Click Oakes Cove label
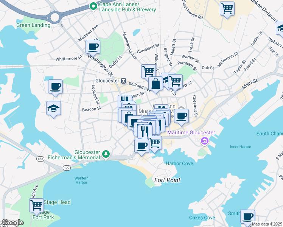Screen dimensions: 283x227 click(x=202, y=218)
